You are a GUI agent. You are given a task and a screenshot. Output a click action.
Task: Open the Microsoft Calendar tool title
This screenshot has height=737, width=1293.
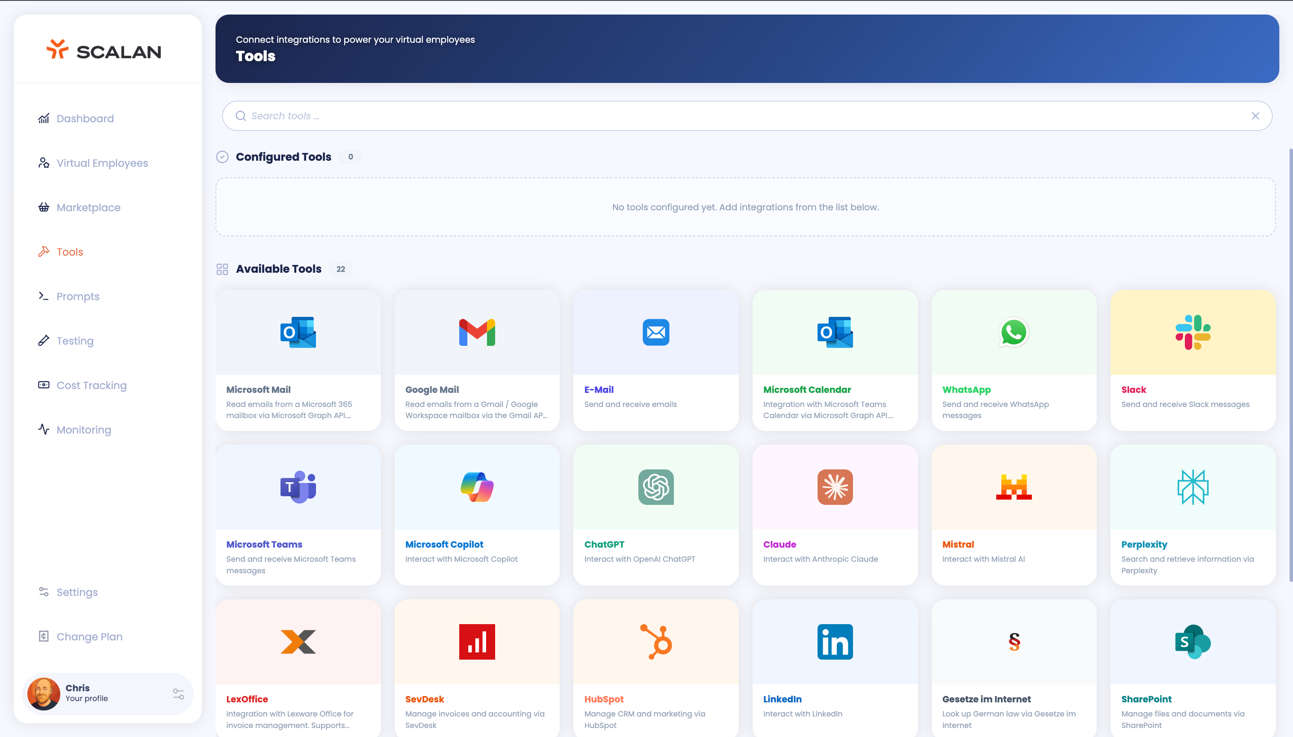click(x=807, y=390)
